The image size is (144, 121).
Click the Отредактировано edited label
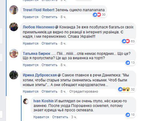tap(84, 91)
